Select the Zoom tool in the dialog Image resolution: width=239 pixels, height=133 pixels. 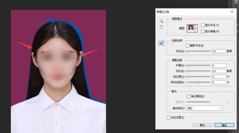[x=161, y=21]
